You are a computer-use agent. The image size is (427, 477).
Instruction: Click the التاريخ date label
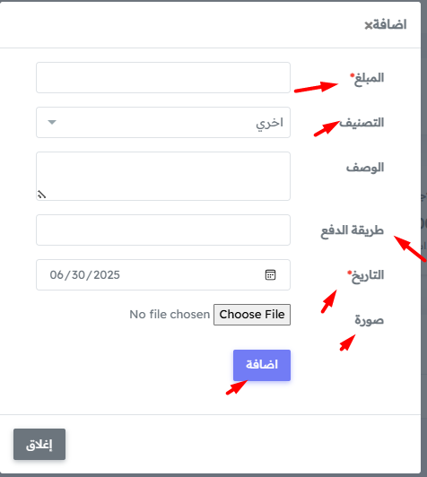pyautogui.click(x=366, y=276)
